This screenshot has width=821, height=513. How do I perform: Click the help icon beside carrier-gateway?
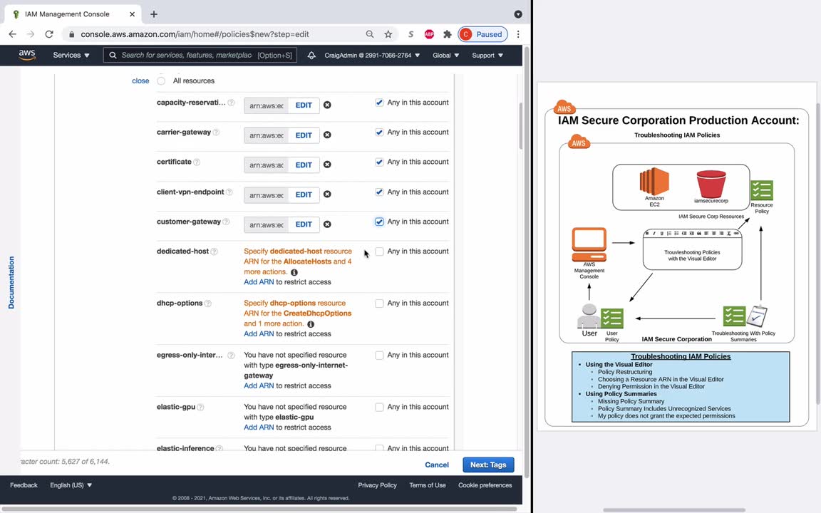click(216, 133)
